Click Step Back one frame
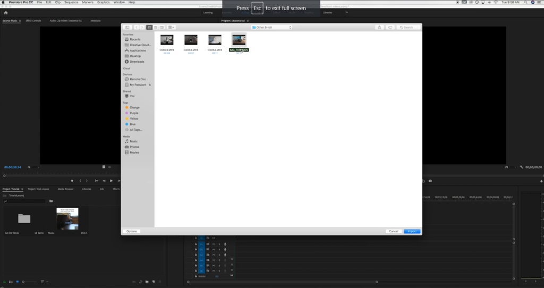 pos(104,181)
